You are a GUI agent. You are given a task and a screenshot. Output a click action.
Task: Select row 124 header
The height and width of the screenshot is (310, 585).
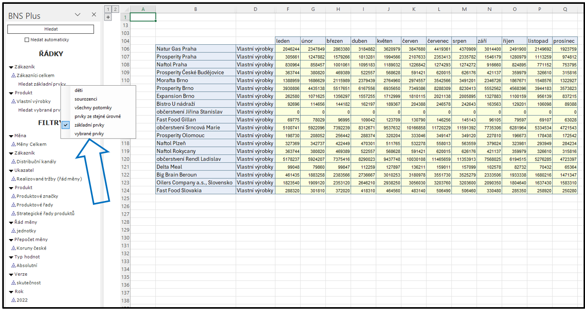tap(125, 190)
